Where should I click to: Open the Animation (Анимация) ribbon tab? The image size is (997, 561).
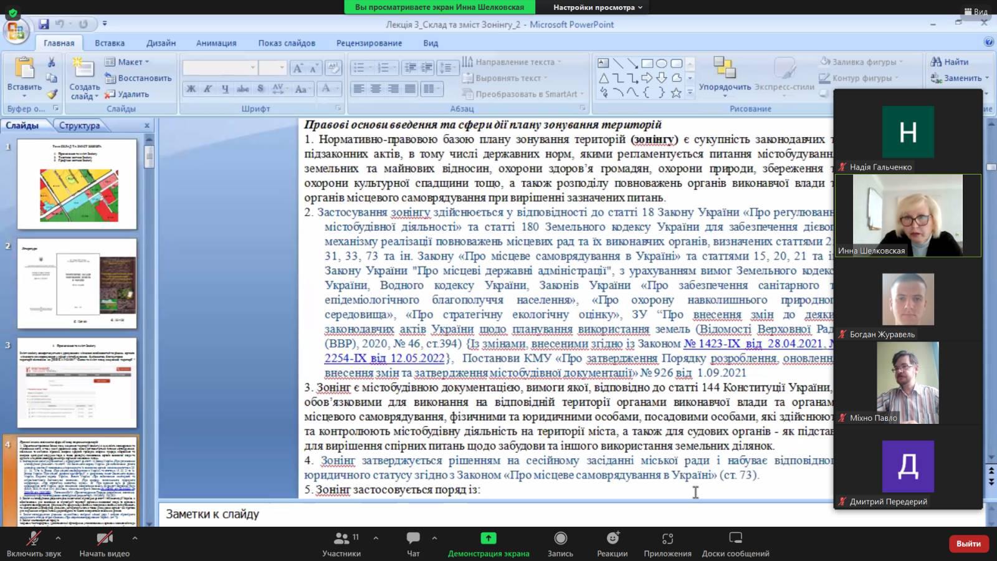click(x=216, y=43)
